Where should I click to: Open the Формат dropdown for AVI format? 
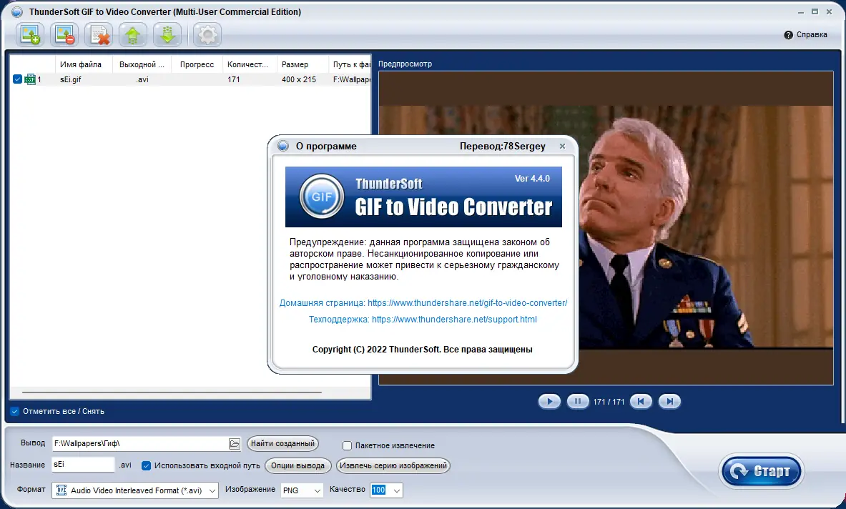(210, 490)
